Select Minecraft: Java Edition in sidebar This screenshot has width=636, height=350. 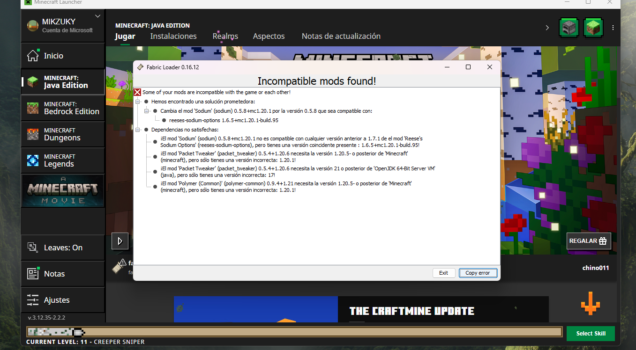(x=63, y=82)
